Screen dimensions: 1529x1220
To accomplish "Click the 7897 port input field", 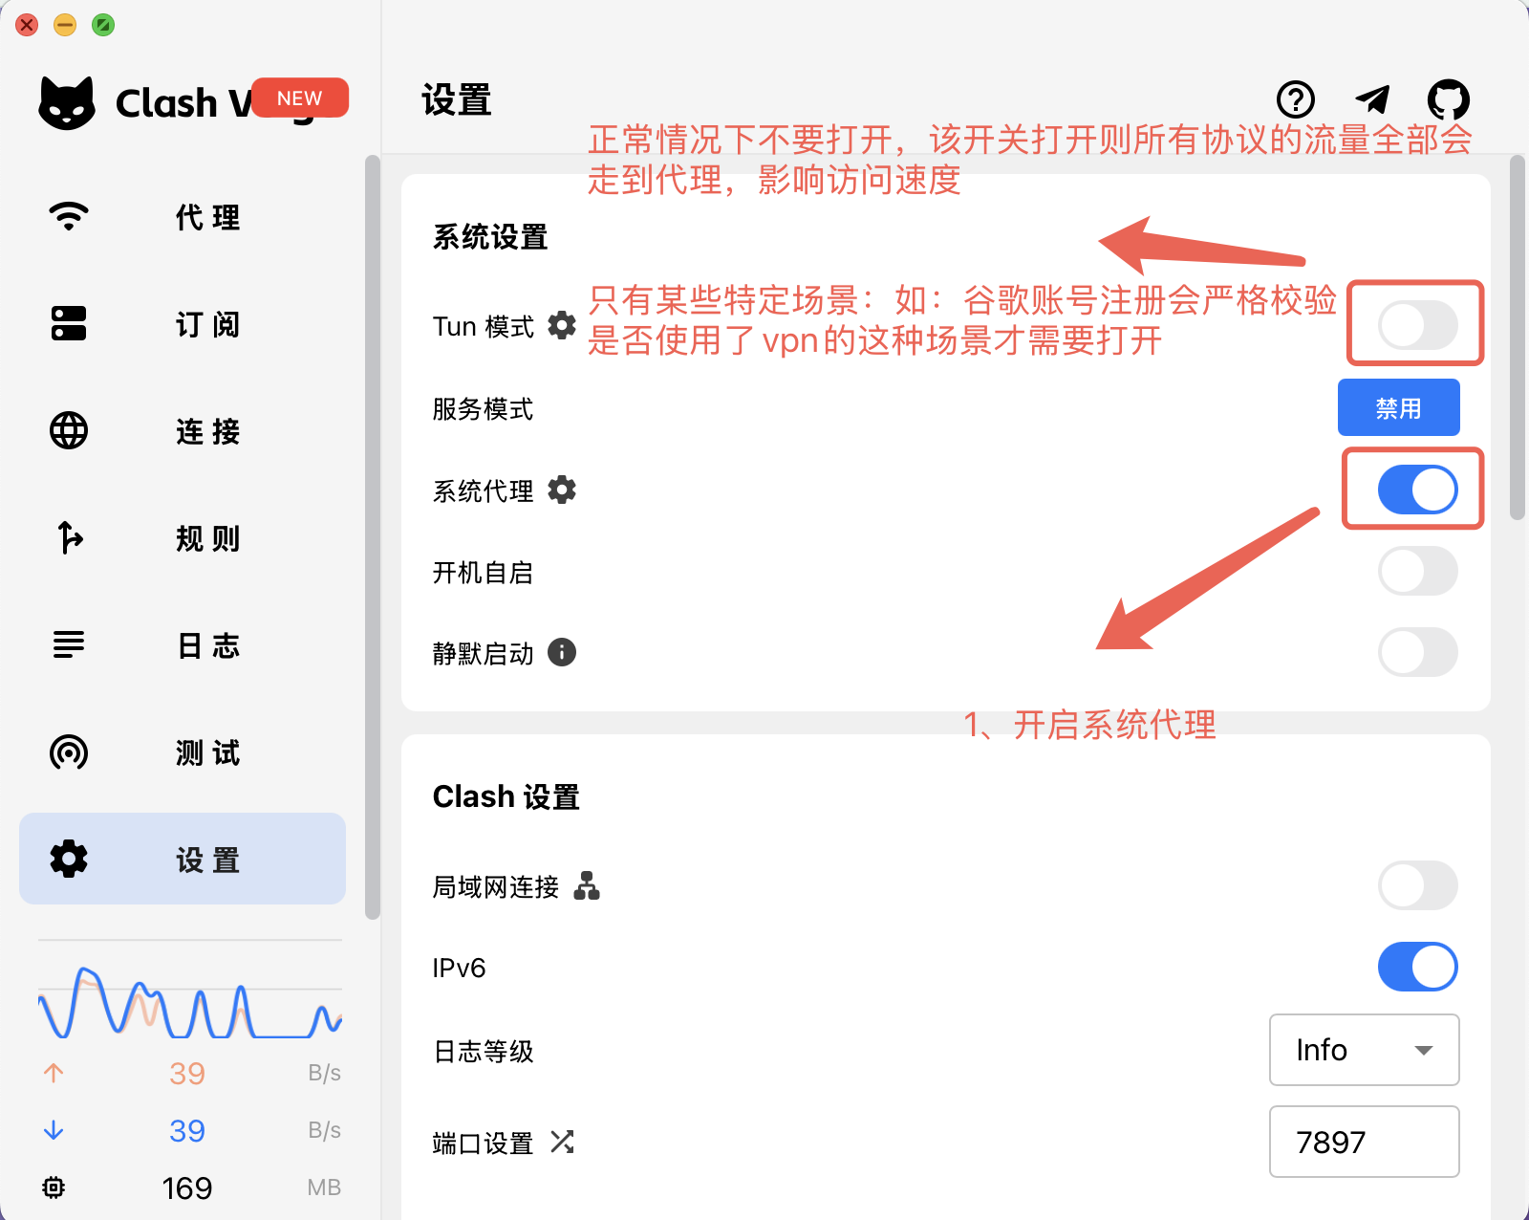I will point(1365,1142).
